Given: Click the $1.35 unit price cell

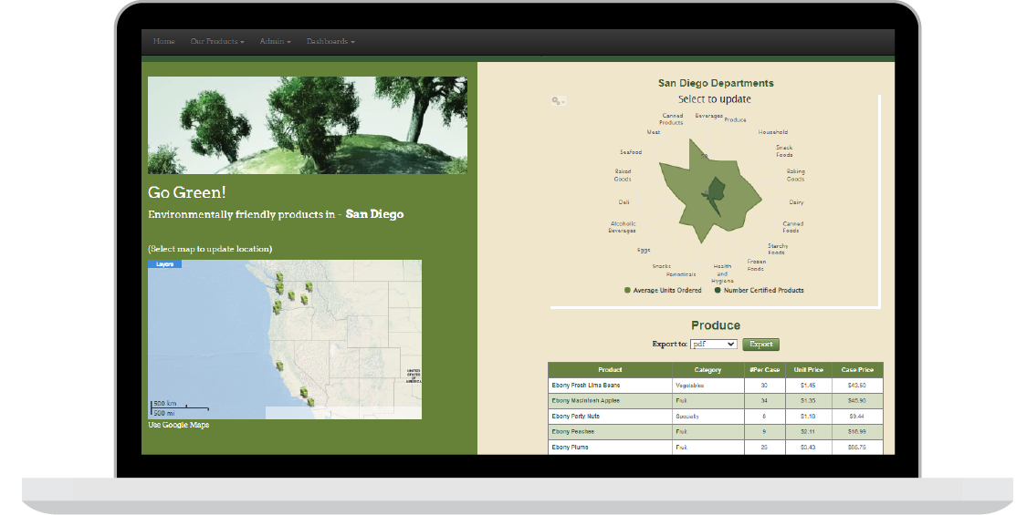Looking at the screenshot, I should (x=808, y=400).
